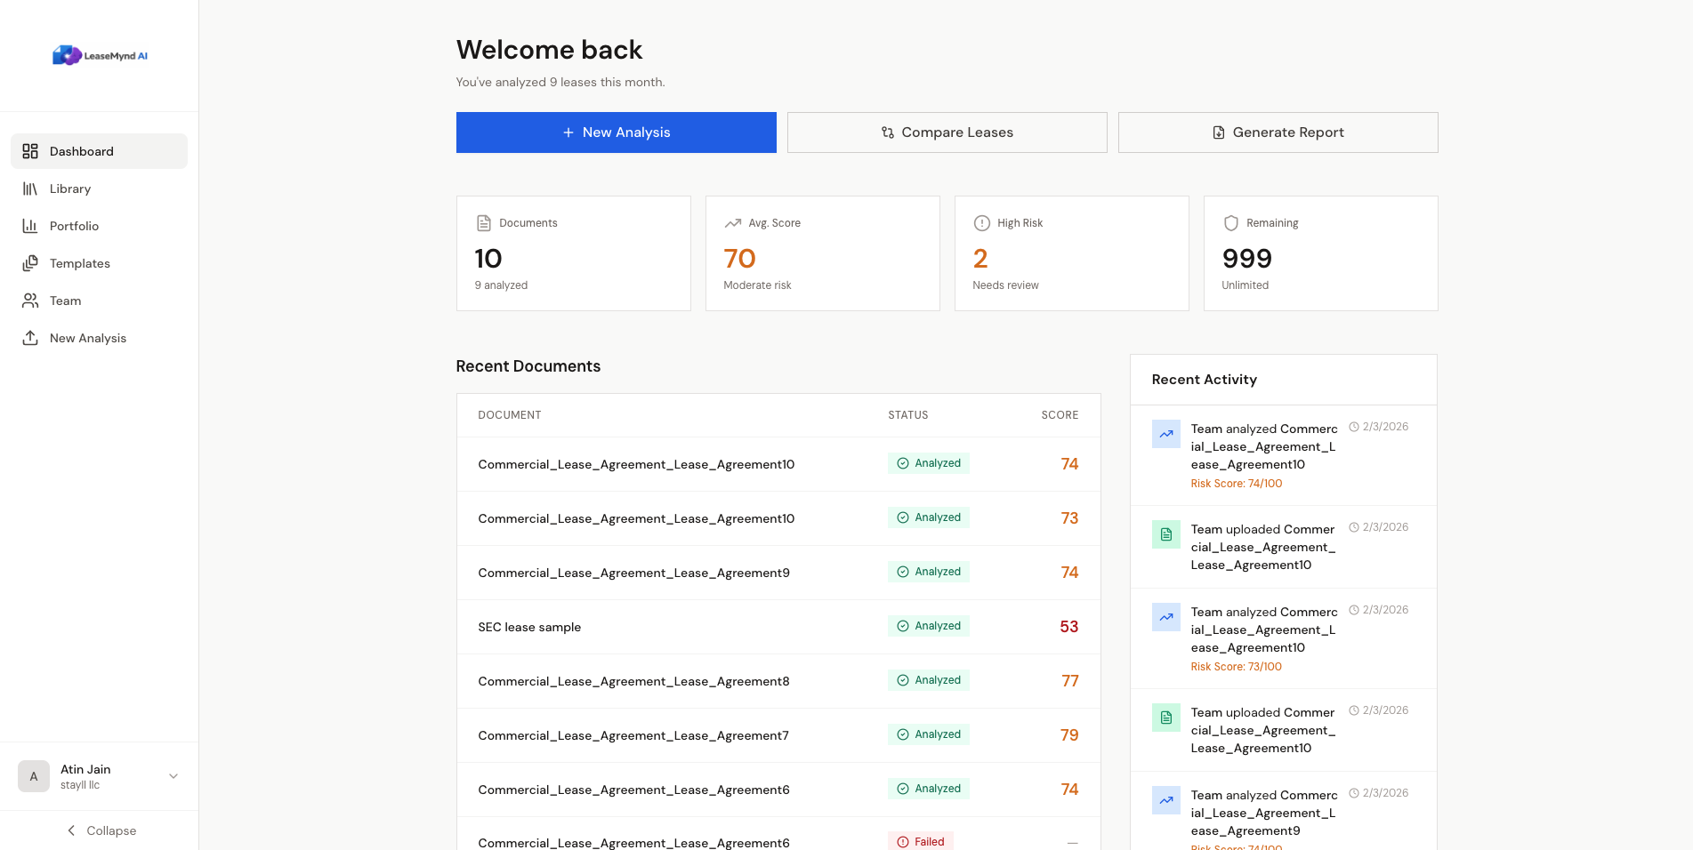This screenshot has width=1693, height=850.
Task: Click the Documents stat card icon
Action: tap(484, 223)
